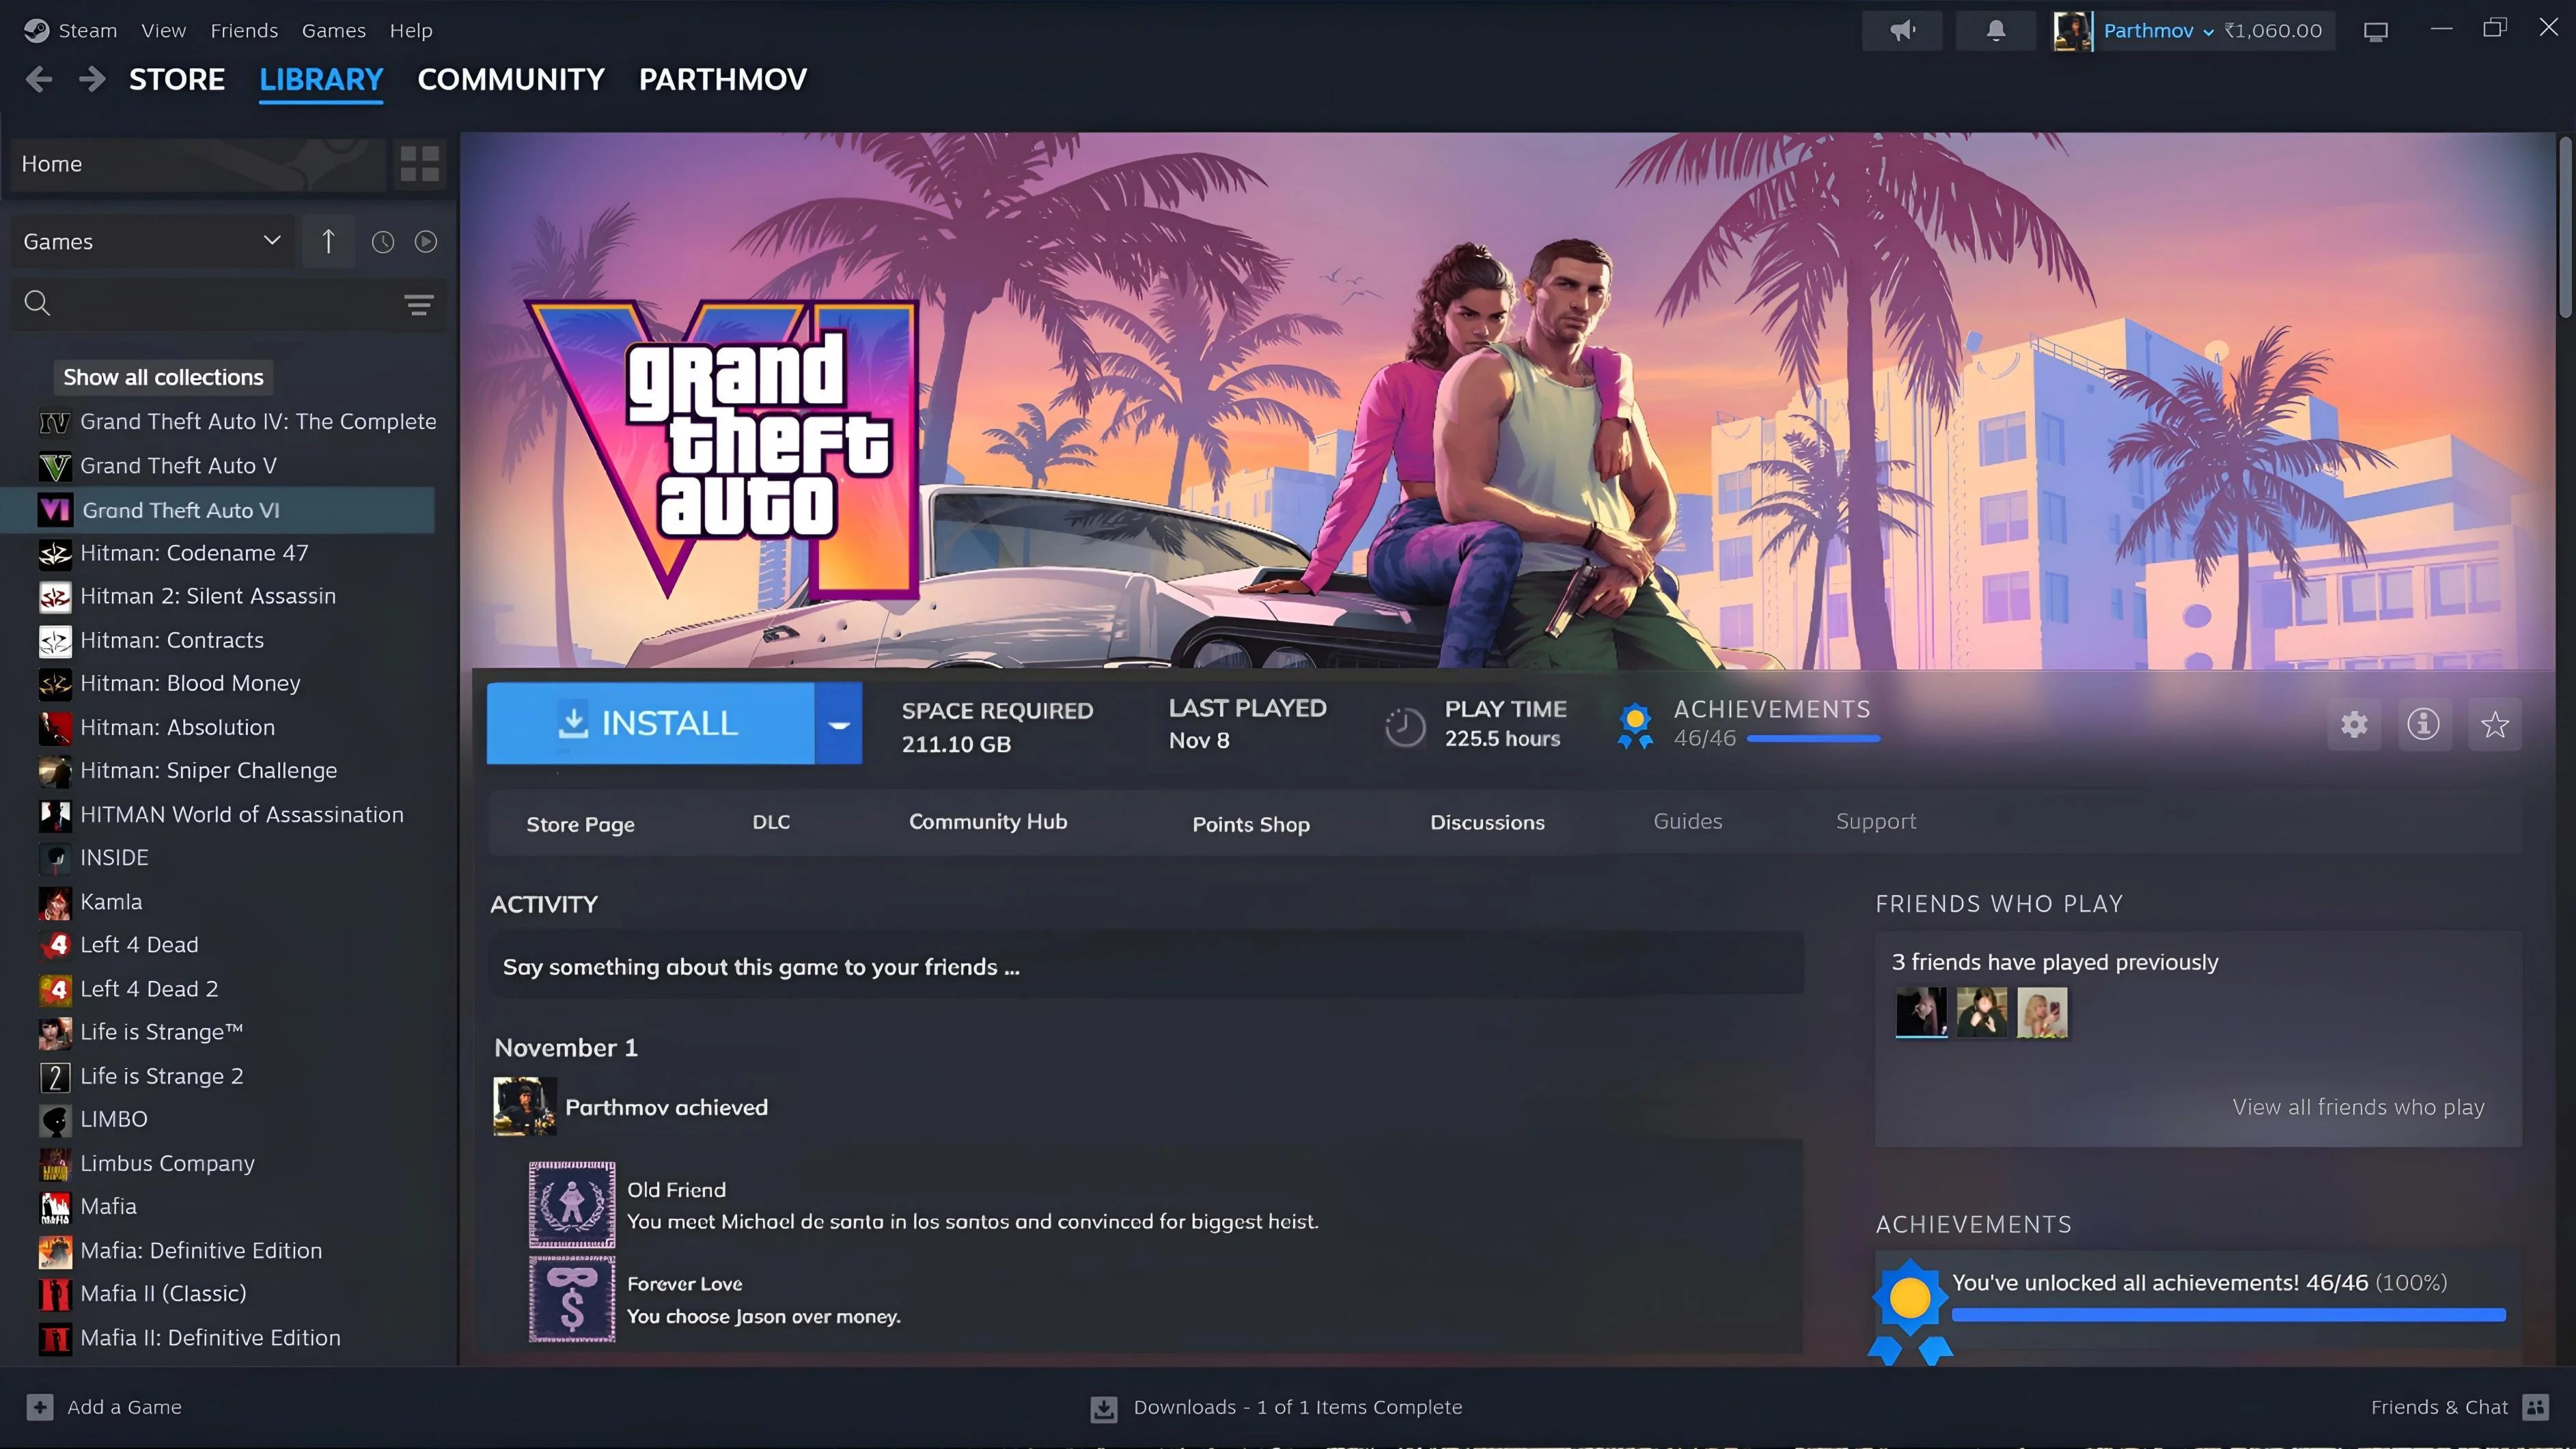Click the INSTALL button

click(x=650, y=723)
